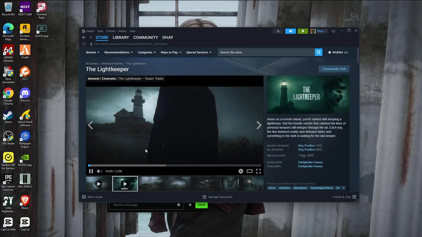Open the Community Hub button
422x237 pixels.
[x=334, y=69]
